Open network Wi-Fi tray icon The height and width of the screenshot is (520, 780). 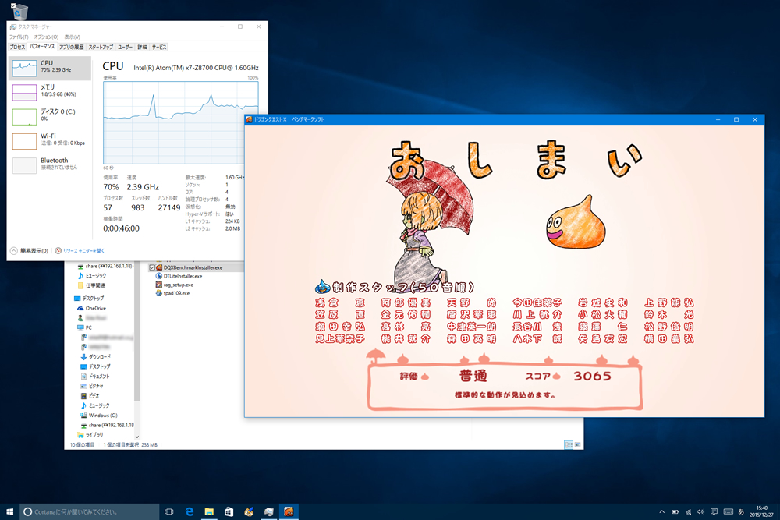(x=688, y=511)
